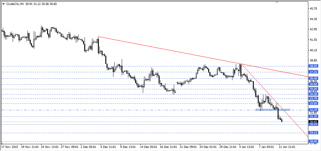Select the 33.70 price level label
Viewport: 321px width, 151px height.
[x=313, y=99]
